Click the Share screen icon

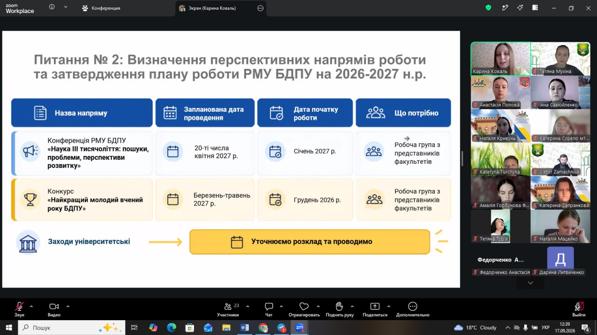(x=375, y=306)
